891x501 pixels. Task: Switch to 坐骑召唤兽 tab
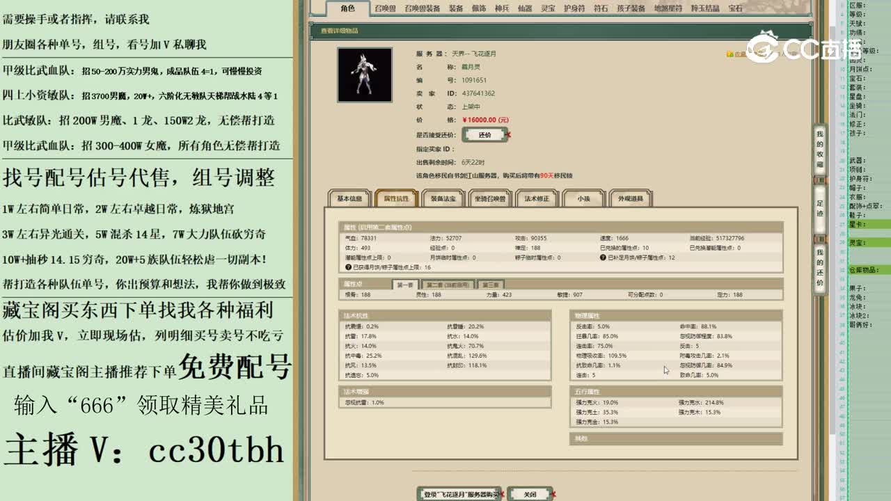490,199
